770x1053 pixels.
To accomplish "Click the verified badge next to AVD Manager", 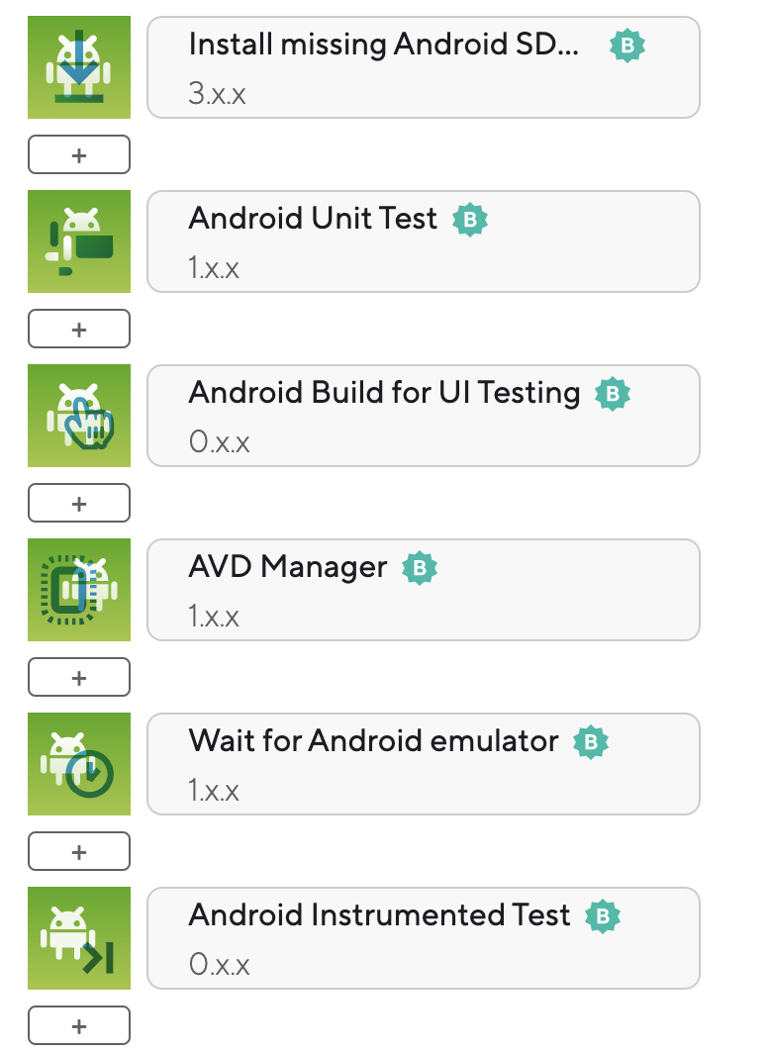I will (420, 568).
